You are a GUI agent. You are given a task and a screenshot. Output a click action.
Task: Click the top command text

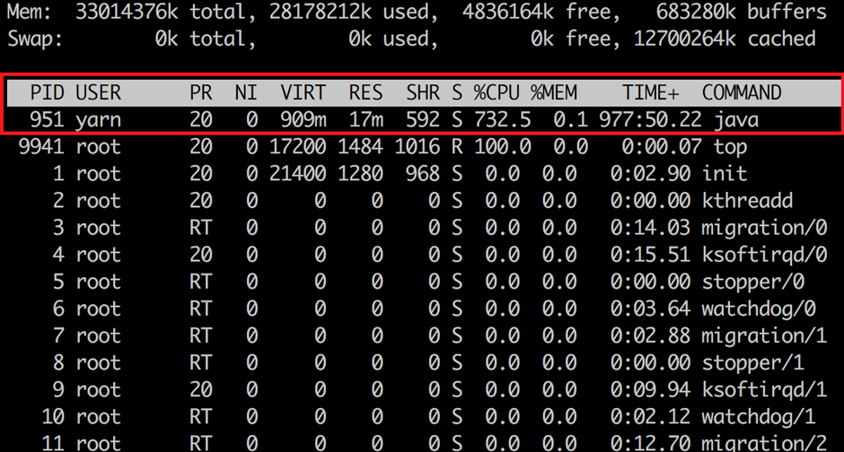(731, 147)
